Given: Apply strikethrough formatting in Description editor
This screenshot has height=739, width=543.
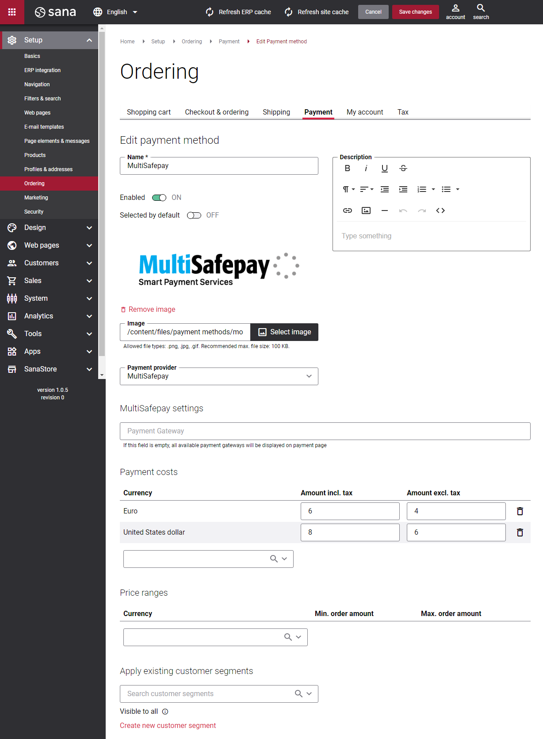Looking at the screenshot, I should point(403,168).
